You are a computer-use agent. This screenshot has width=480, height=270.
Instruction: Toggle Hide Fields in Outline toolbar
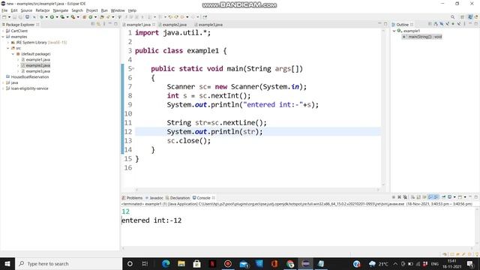tap(442, 24)
